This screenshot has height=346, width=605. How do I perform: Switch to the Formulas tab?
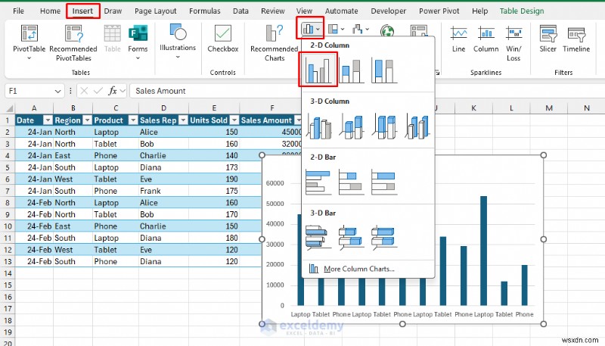tap(204, 11)
